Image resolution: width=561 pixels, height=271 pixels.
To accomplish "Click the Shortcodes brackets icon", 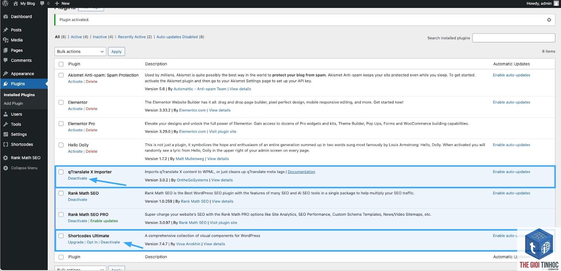I will (x=6, y=144).
